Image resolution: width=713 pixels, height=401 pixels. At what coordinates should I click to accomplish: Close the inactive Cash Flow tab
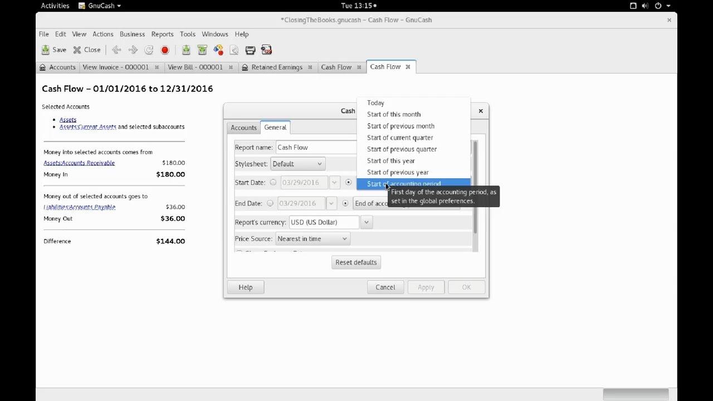point(359,67)
